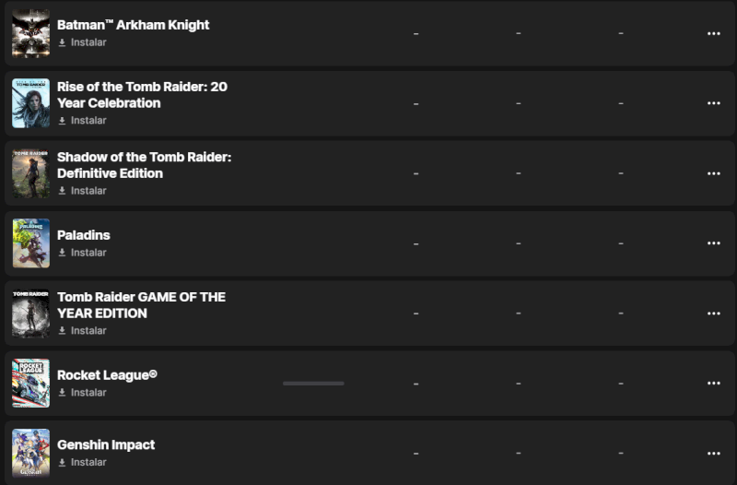Open three-dot menu for Shadow of the Tomb Raider
737x485 pixels.
tap(713, 173)
